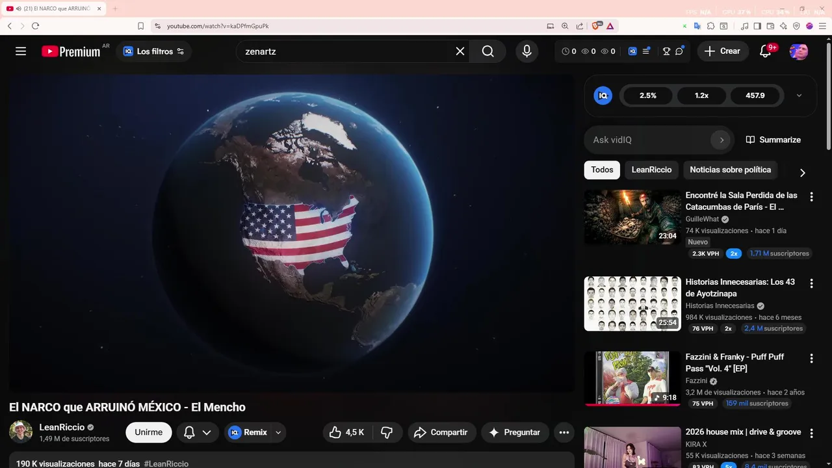Image resolution: width=832 pixels, height=468 pixels.
Task: Click the Unirme join button
Action: point(148,432)
